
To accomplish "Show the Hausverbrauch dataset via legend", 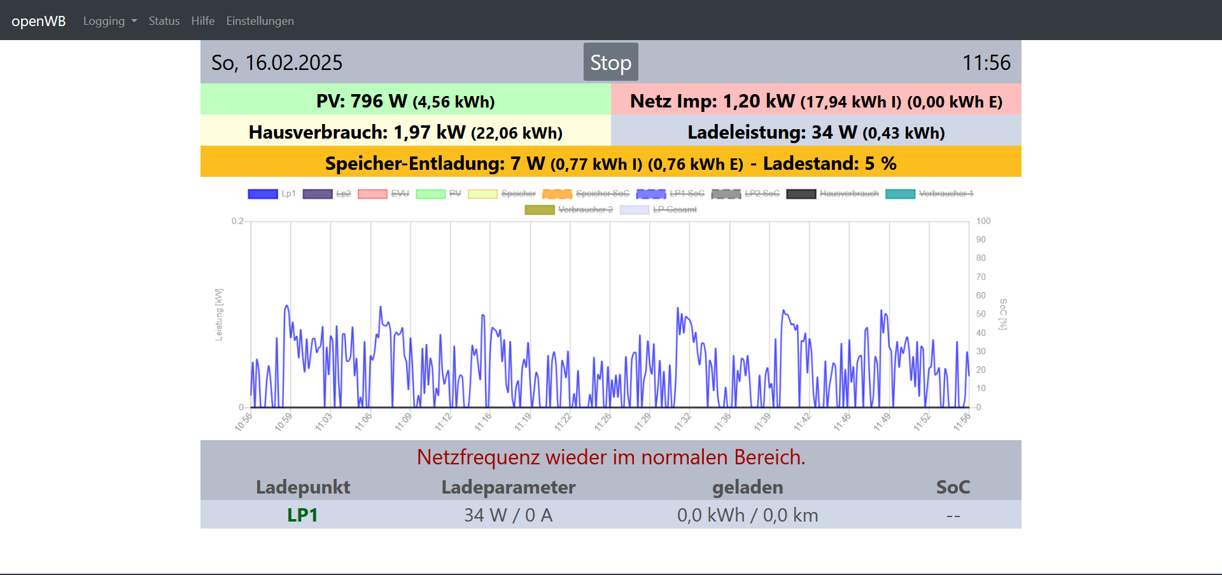I will click(832, 193).
